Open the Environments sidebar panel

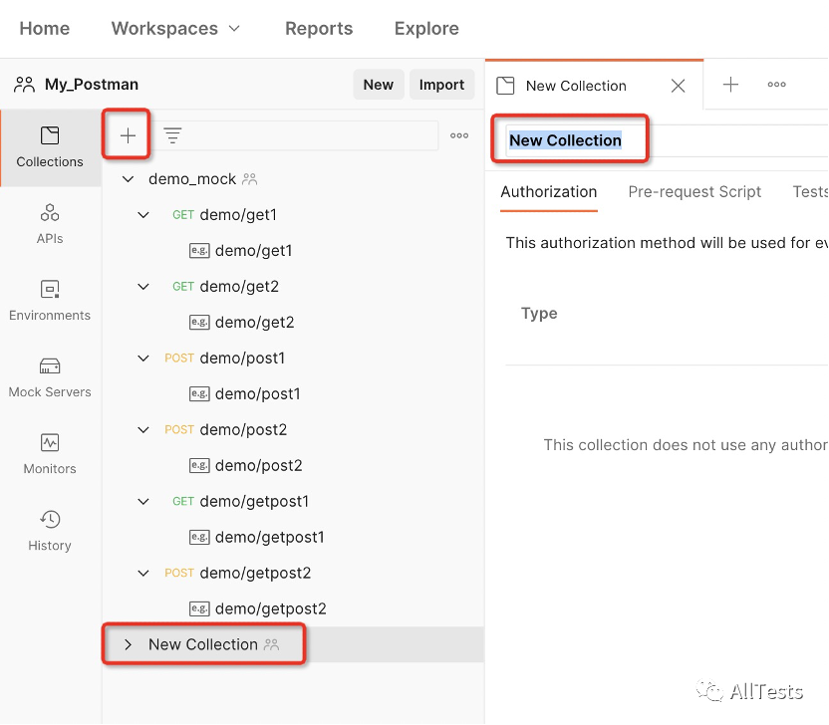click(50, 301)
